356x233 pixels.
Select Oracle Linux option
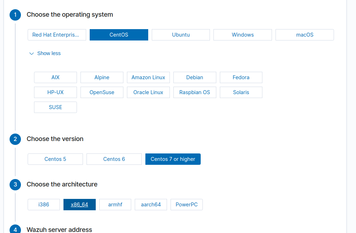(148, 92)
